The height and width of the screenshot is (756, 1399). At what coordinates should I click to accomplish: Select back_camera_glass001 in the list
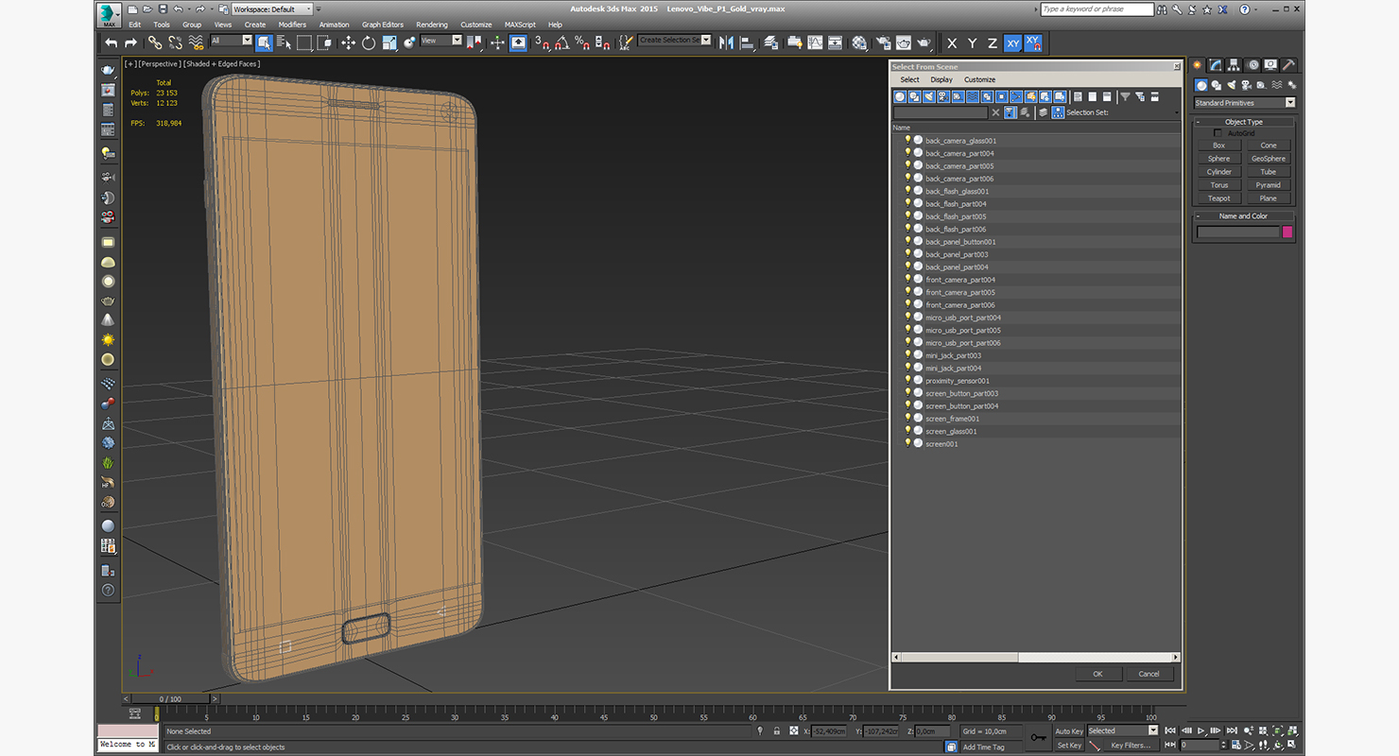click(x=960, y=141)
